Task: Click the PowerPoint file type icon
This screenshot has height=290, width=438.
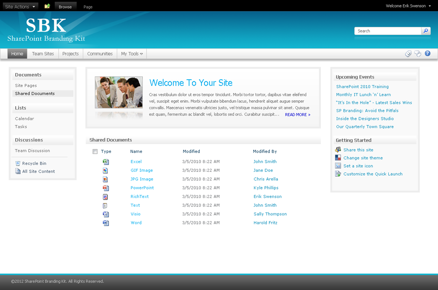Action: [106, 188]
